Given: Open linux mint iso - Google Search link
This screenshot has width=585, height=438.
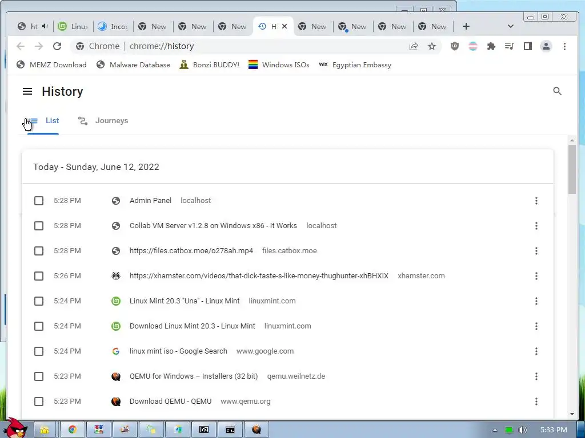Looking at the screenshot, I should point(178,351).
